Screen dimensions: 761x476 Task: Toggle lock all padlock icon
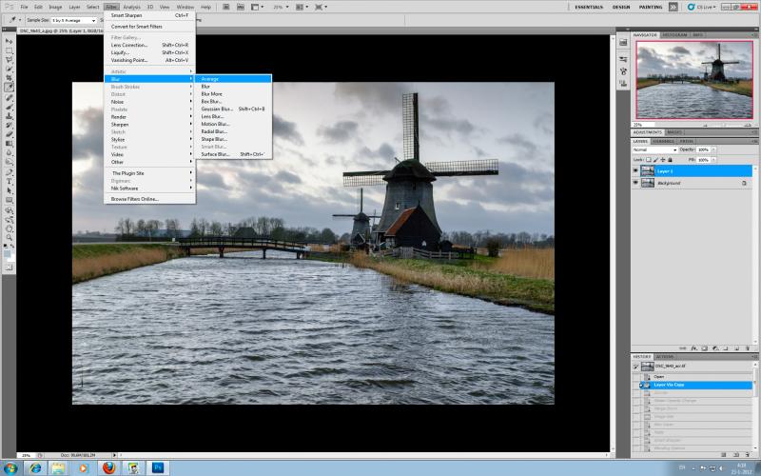click(671, 160)
